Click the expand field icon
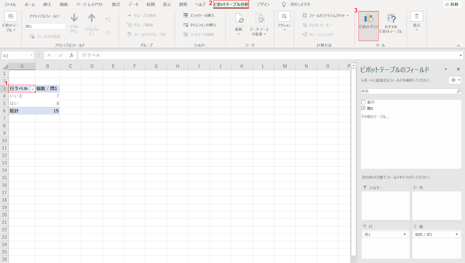 (x=108, y=19)
